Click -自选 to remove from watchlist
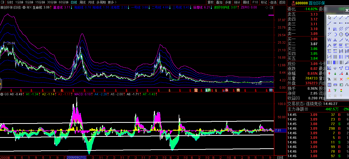 273,2
